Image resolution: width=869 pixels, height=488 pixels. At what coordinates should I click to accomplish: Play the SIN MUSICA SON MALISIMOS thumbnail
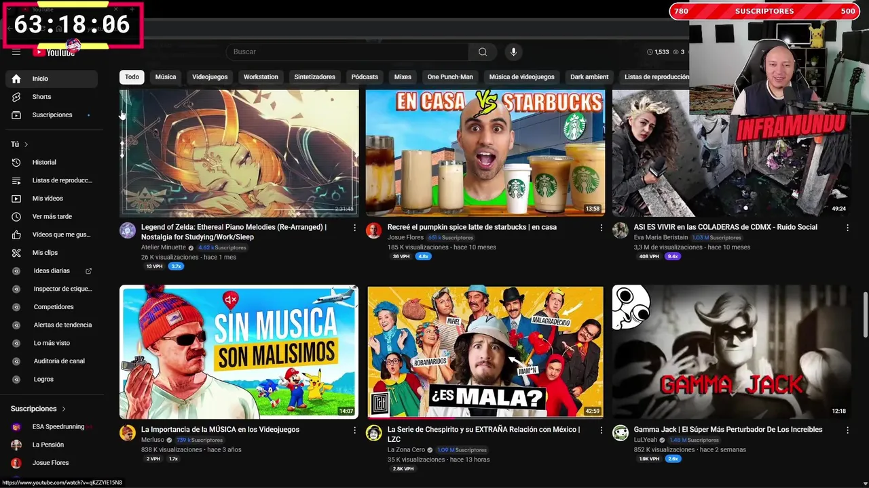(239, 352)
